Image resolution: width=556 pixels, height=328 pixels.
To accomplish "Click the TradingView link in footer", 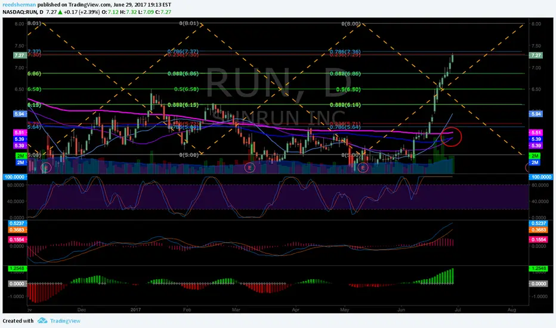I will 65,321.
